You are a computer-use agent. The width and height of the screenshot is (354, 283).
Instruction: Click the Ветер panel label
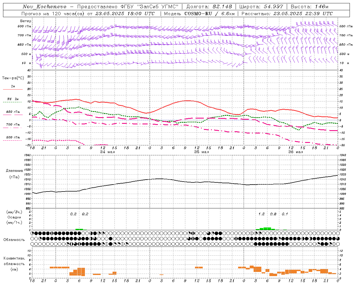(x=26, y=21)
